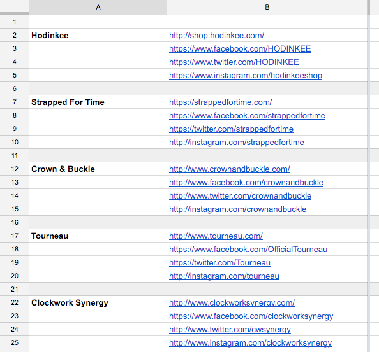This screenshot has width=379, height=352.
Task: Select the Hodinkee cell
Action: [x=98, y=35]
